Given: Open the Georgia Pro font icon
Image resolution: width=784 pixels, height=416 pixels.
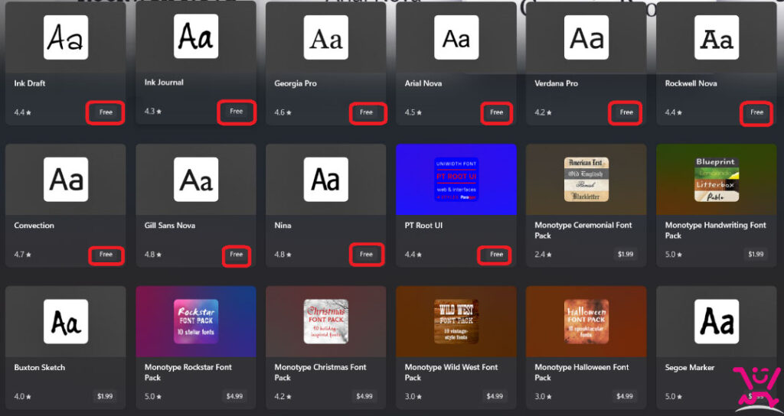Looking at the screenshot, I should click(x=326, y=37).
